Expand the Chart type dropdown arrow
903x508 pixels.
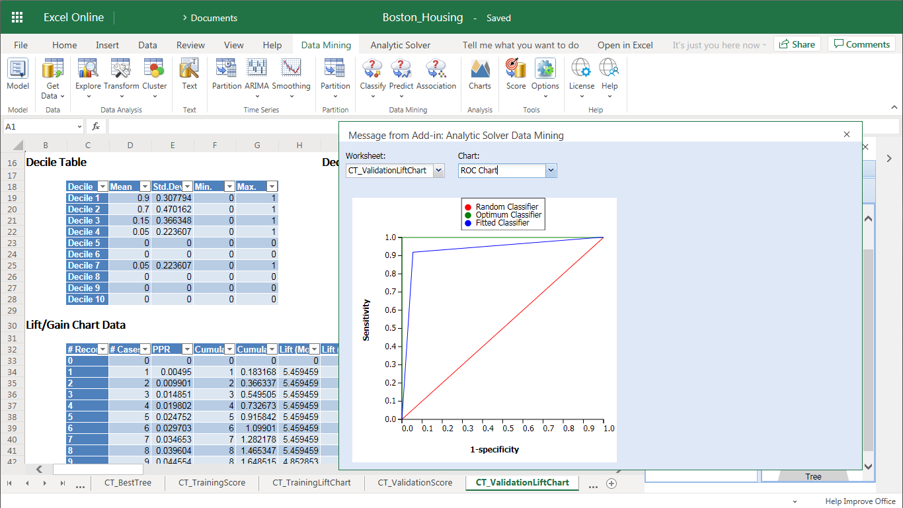click(551, 171)
